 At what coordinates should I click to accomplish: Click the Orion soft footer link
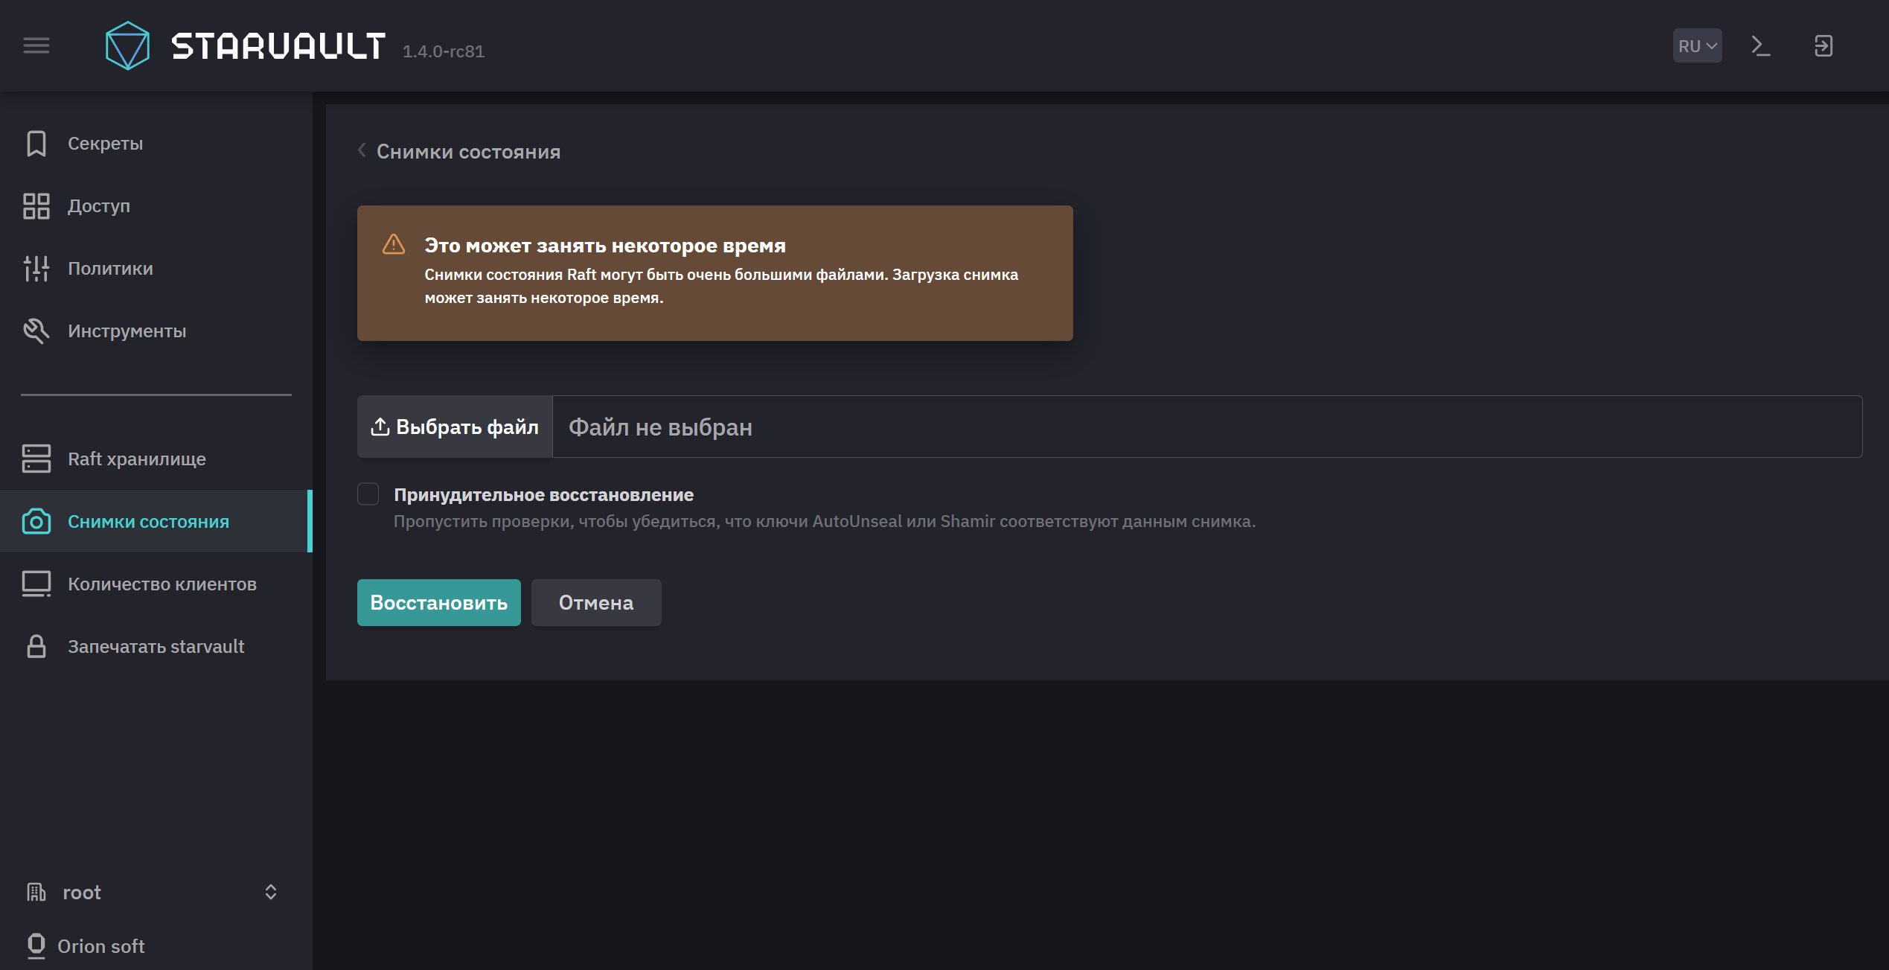point(101,946)
